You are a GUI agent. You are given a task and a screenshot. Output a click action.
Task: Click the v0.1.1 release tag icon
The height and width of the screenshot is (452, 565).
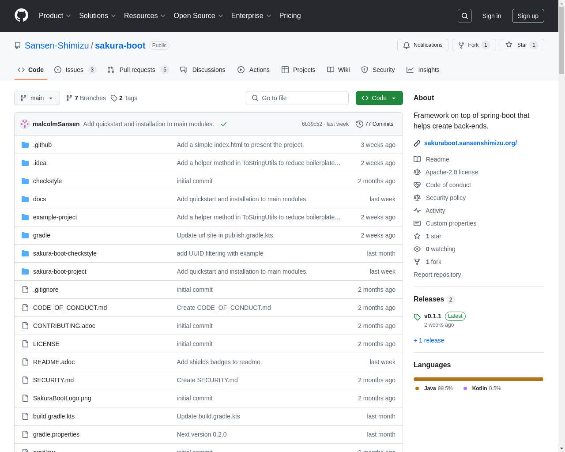[x=417, y=317]
